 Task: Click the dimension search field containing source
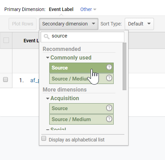(83, 37)
